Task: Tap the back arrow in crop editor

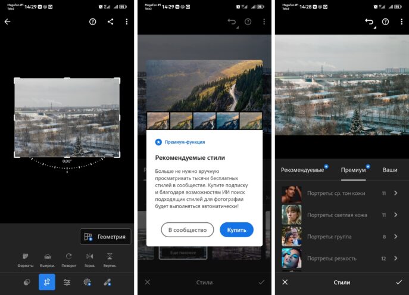Action: point(8,21)
